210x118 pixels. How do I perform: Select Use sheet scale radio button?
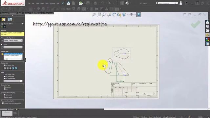[4, 76]
